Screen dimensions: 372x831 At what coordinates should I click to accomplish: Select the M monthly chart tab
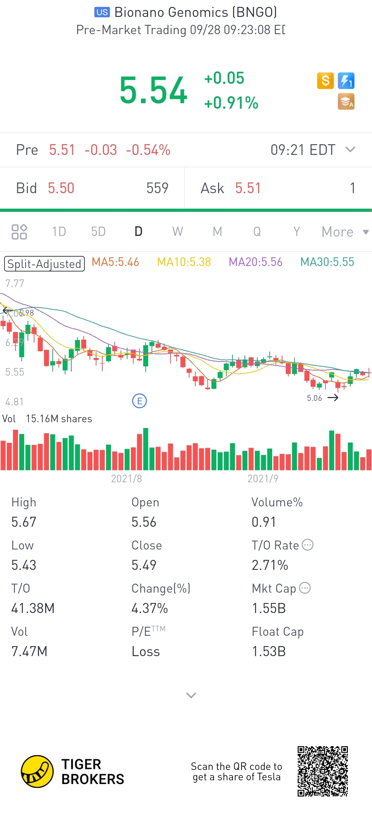(217, 231)
